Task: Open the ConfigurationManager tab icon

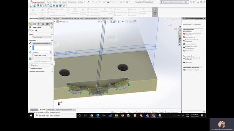Action: (x=39, y=24)
